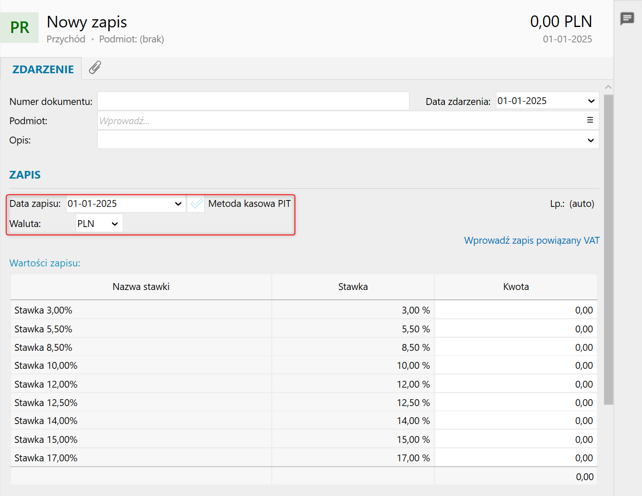Select the Stawka 10,00% row
This screenshot has height=496, width=642.
tap(141, 366)
